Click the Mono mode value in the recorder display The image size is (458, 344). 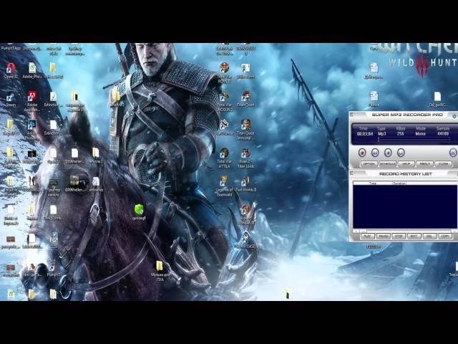coord(421,134)
